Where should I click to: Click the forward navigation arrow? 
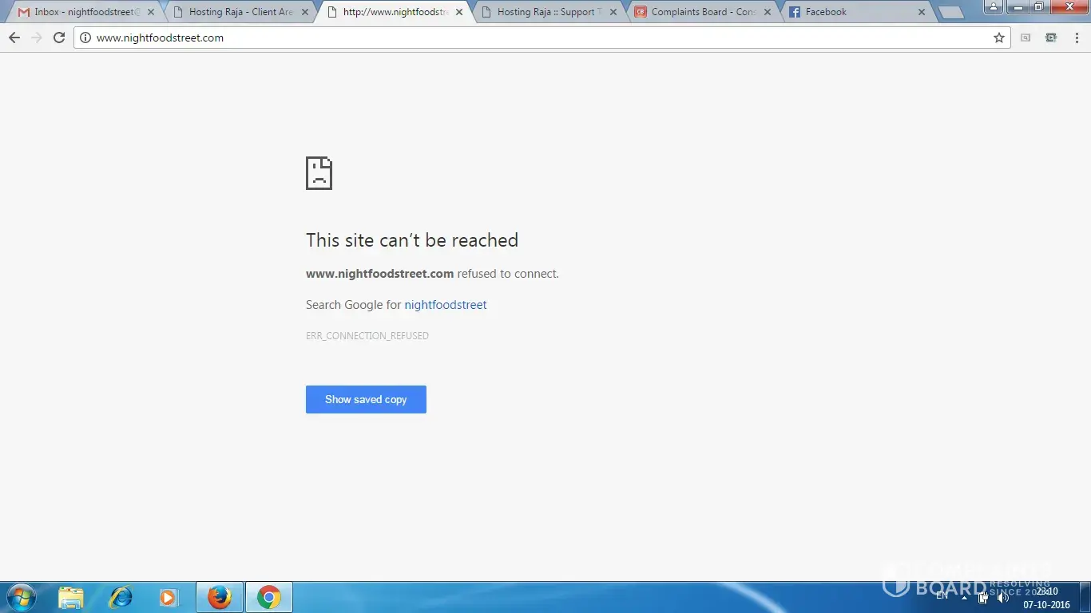tap(37, 38)
